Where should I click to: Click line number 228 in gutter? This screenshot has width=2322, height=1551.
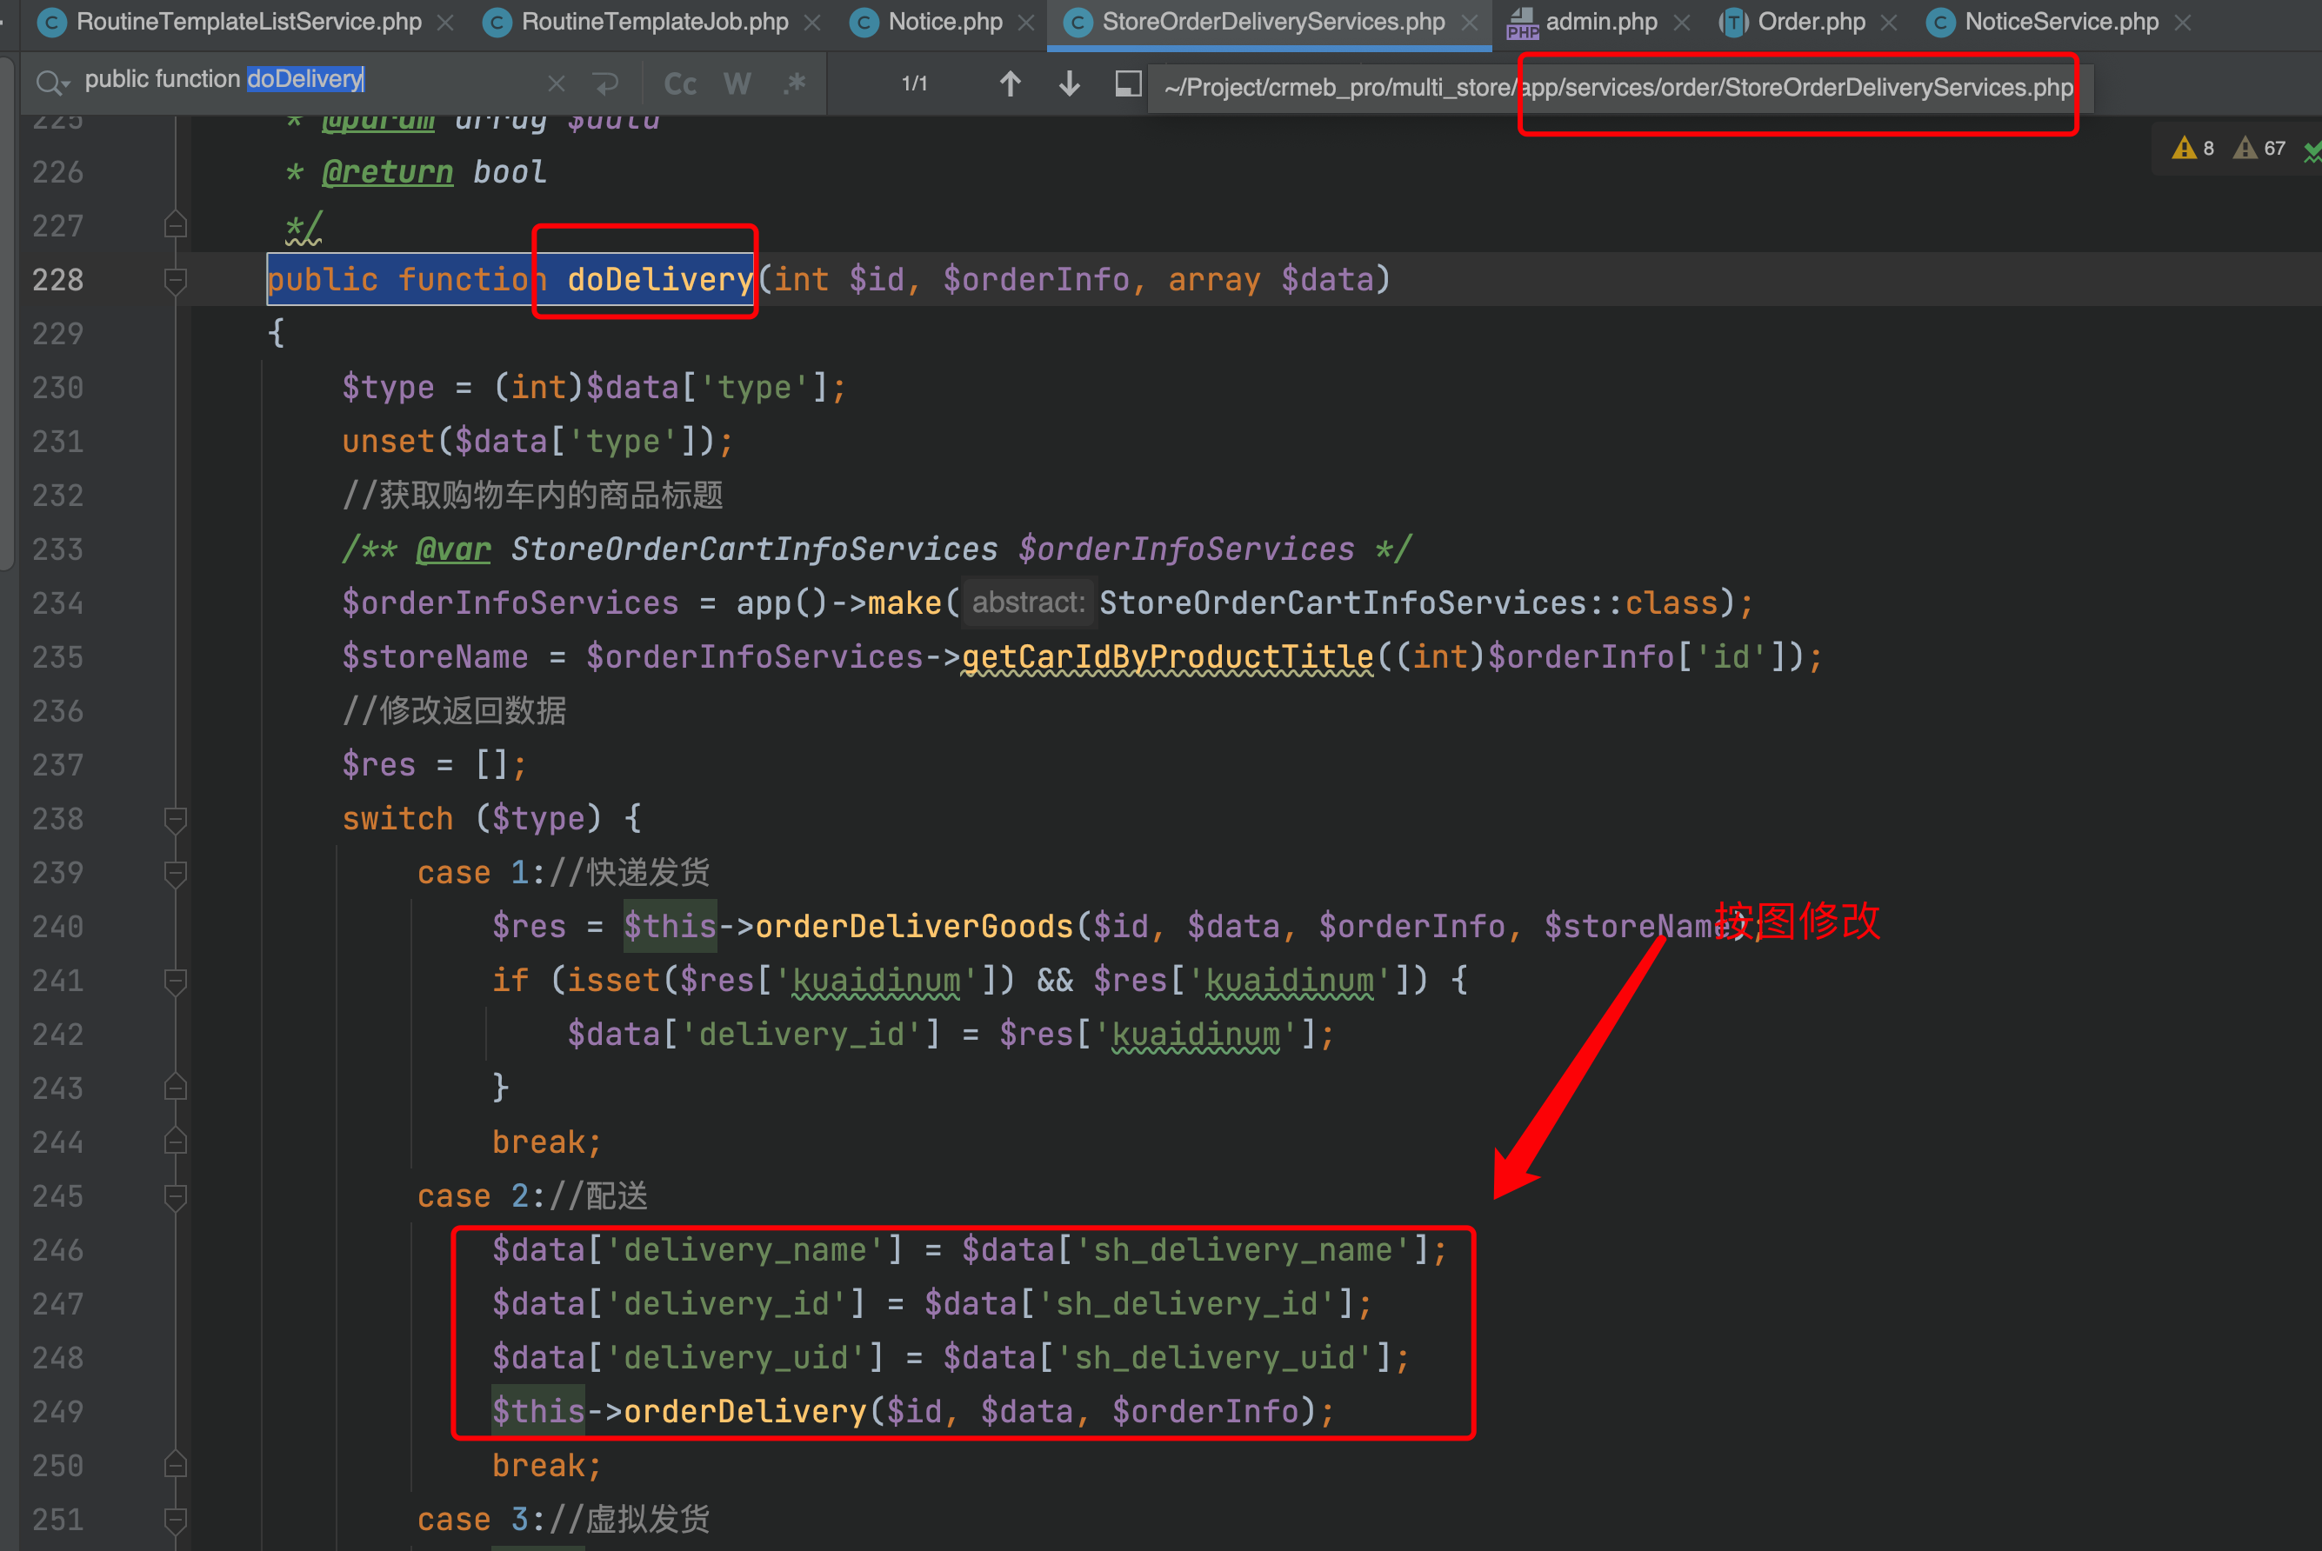[x=57, y=280]
